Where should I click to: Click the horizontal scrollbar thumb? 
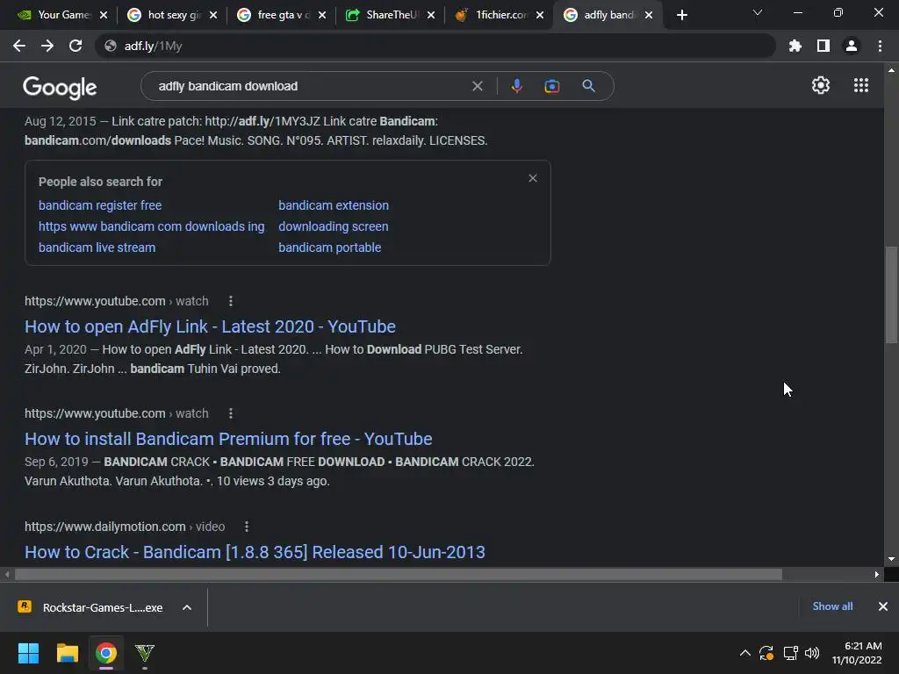[x=399, y=574]
